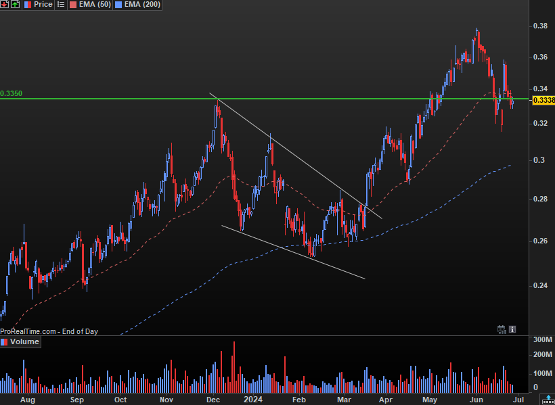Click the May label on time axis
Image resolution: width=555 pixels, height=405 pixels.
point(430,400)
